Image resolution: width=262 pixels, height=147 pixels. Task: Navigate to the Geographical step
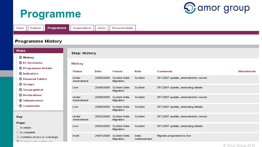(x=33, y=90)
